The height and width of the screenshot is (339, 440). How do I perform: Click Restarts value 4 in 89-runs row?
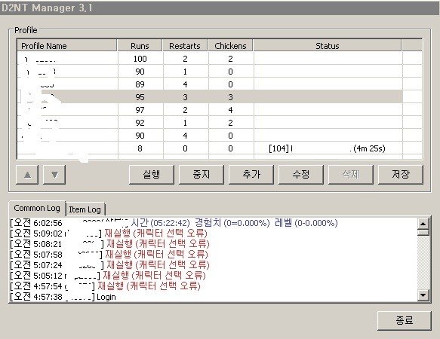185,84
